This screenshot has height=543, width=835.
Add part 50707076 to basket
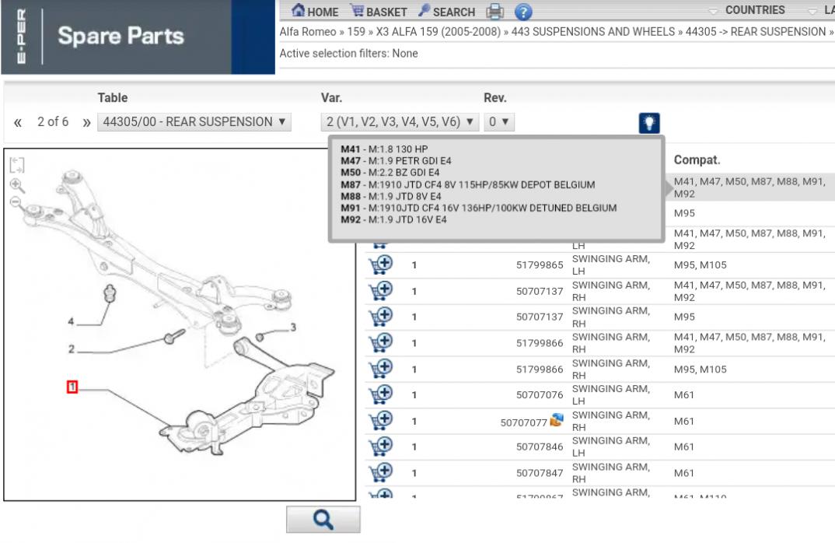point(381,394)
